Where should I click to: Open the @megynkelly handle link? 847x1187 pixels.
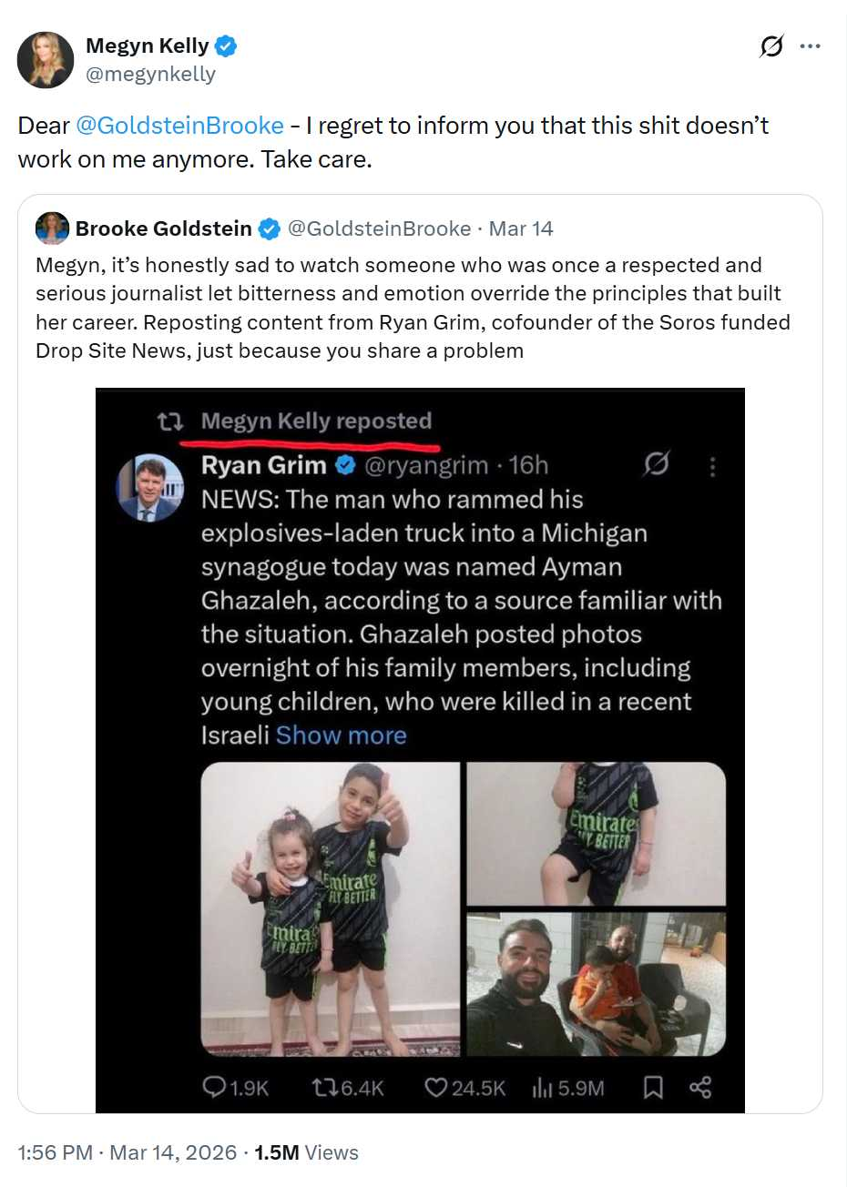(x=150, y=75)
